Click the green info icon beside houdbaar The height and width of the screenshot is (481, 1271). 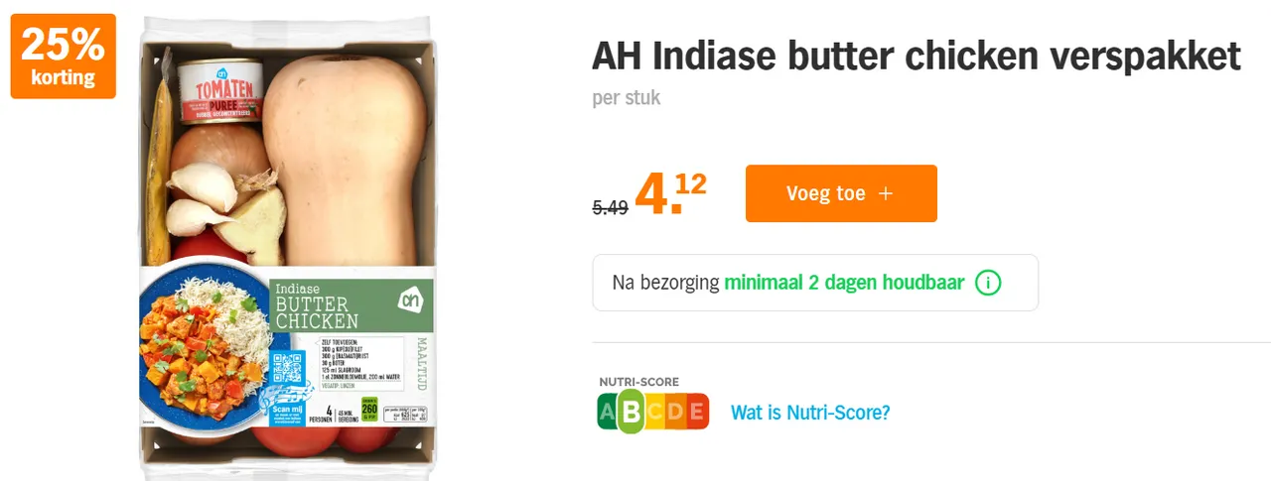(988, 283)
